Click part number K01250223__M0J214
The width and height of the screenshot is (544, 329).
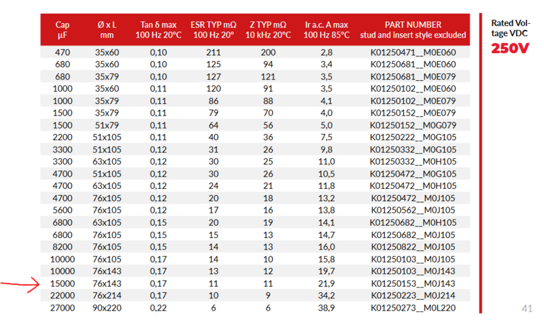(x=413, y=296)
